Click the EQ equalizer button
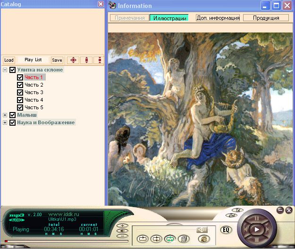Screen dimensions: 295x249 tap(226, 230)
